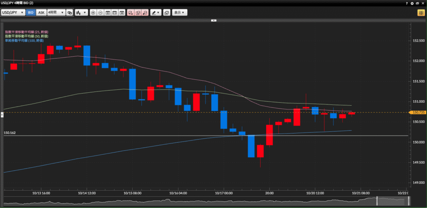Image resolution: width=427 pixels, height=208 pixels.
Task: Switch price display to BID
Action: click(x=30, y=12)
